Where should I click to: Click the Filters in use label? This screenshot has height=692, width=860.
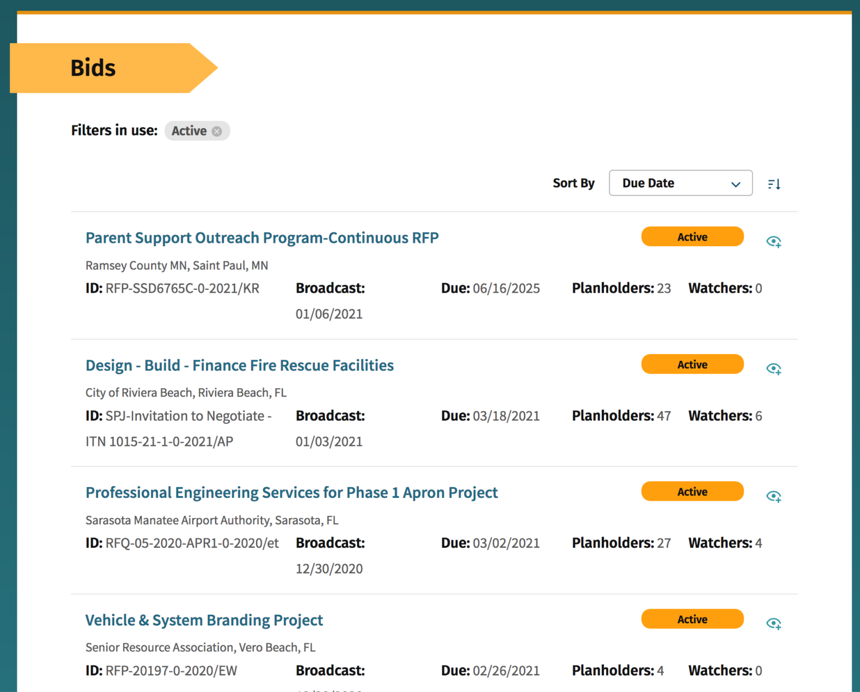(114, 130)
